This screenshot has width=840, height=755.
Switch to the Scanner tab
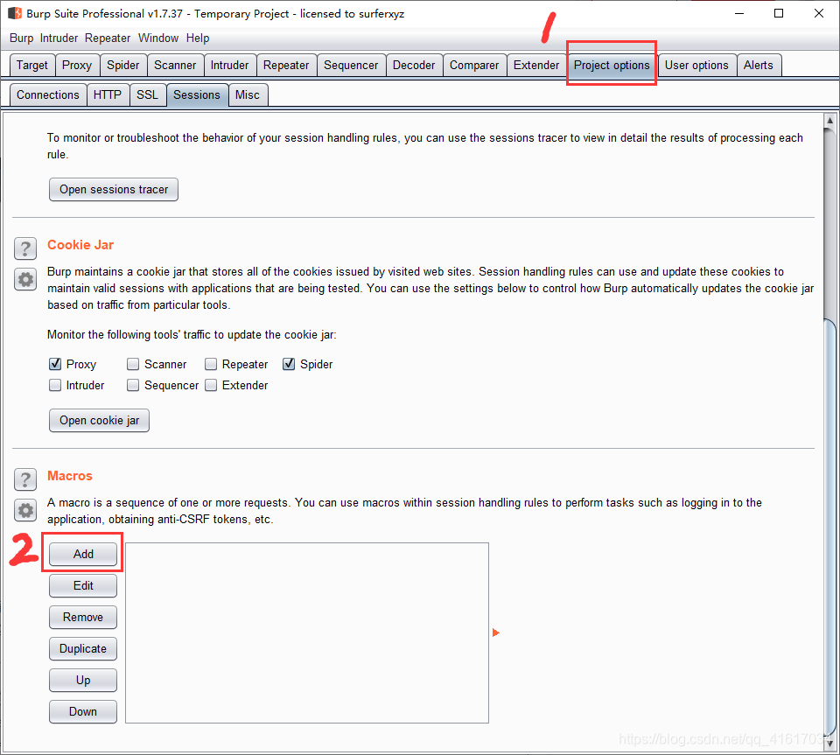pos(175,66)
